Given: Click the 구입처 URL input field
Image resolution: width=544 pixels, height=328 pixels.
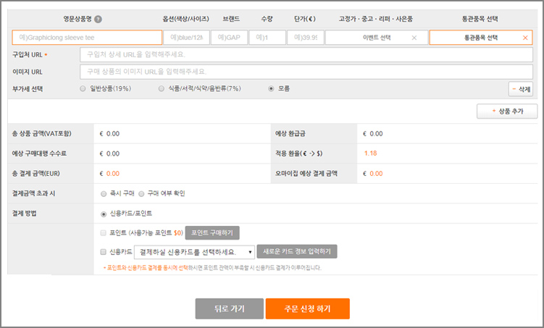Looking at the screenshot, I should (x=307, y=54).
